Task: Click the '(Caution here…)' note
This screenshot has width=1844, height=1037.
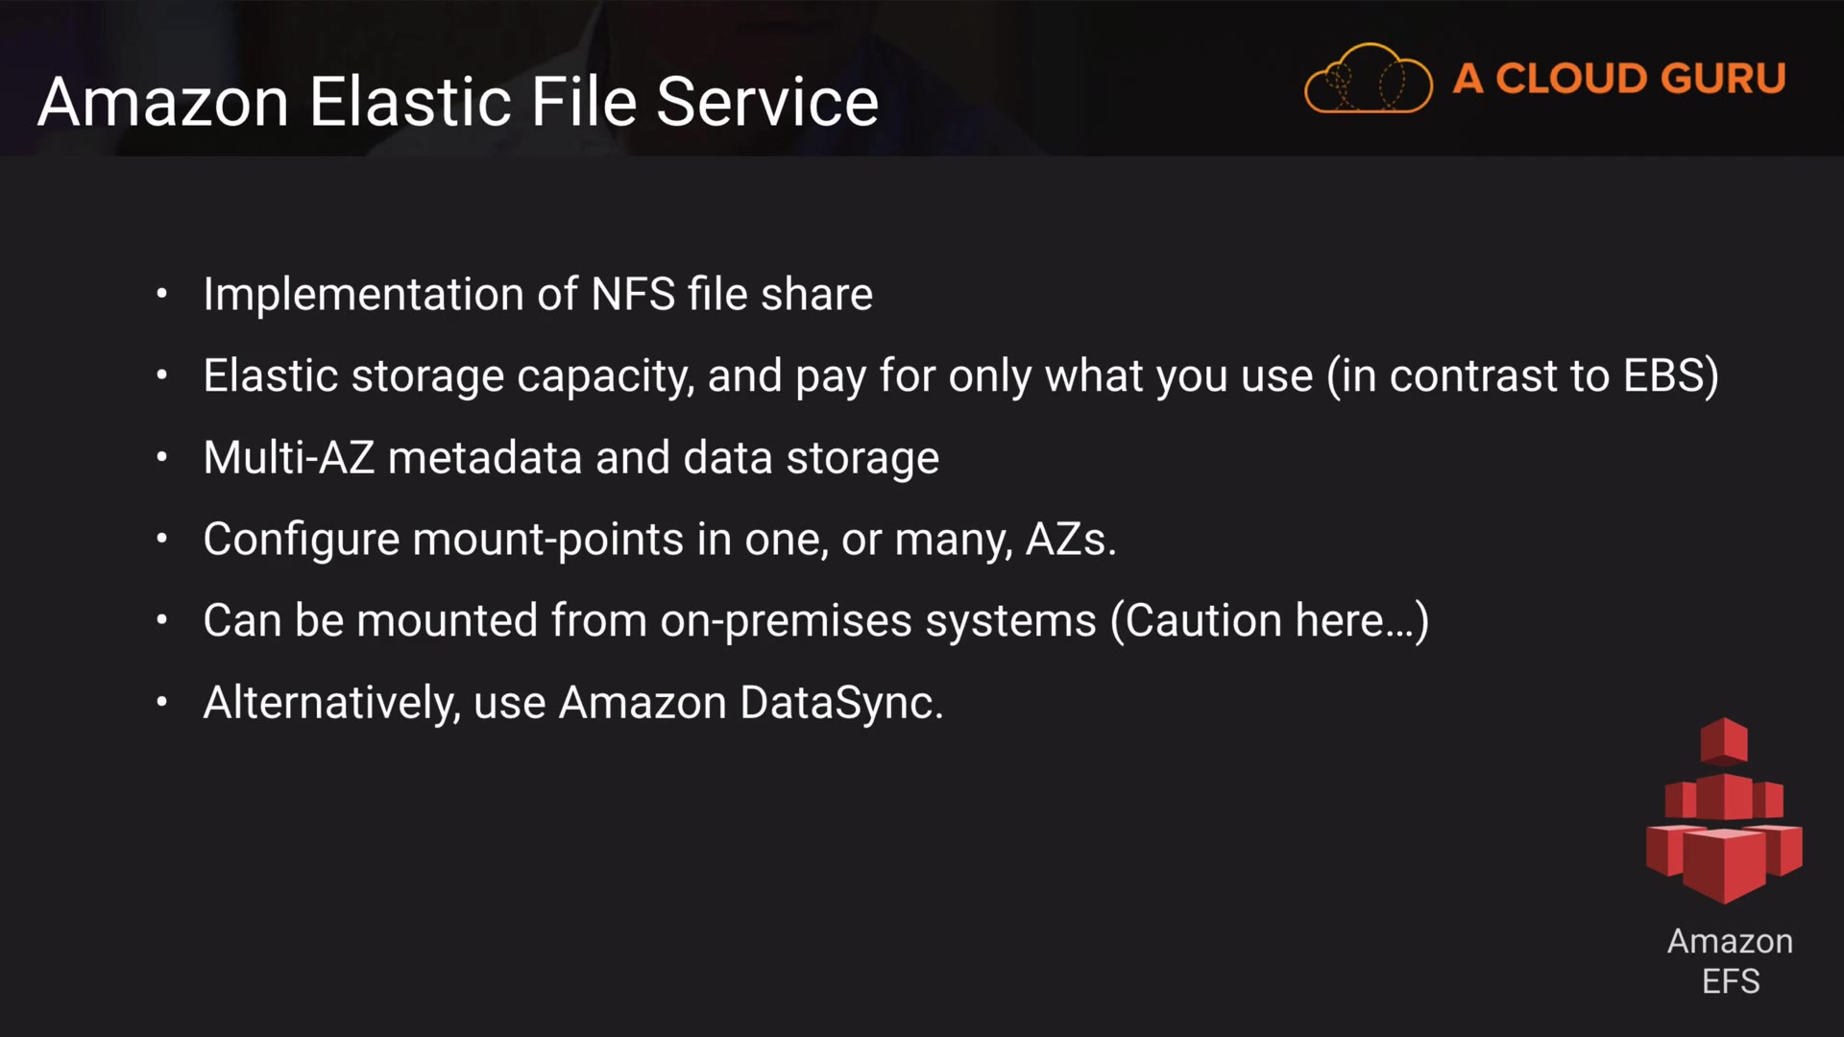Action: coord(1269,620)
